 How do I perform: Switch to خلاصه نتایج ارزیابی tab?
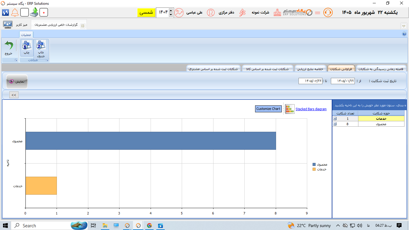[x=310, y=69]
